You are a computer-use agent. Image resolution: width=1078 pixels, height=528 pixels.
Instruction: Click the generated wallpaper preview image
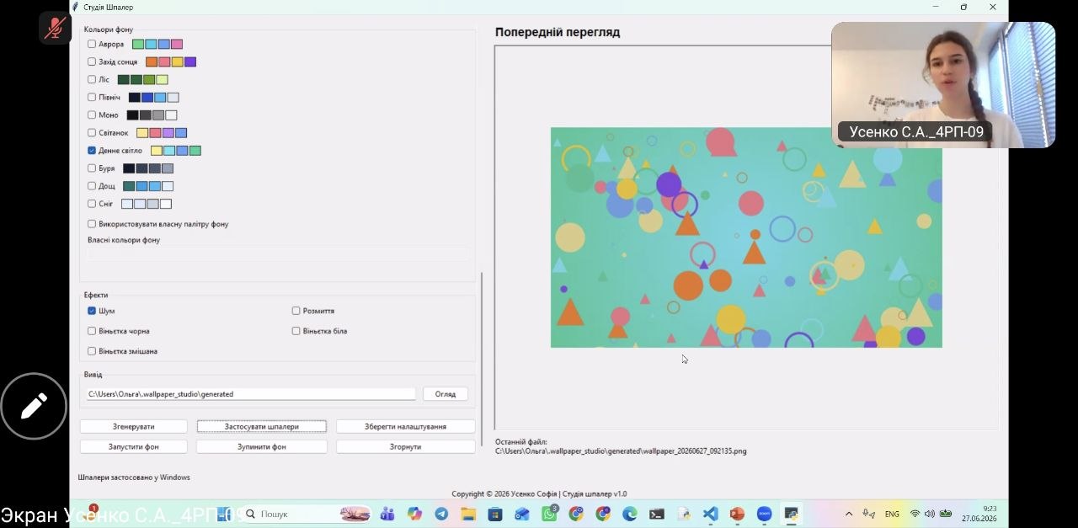pyautogui.click(x=746, y=237)
